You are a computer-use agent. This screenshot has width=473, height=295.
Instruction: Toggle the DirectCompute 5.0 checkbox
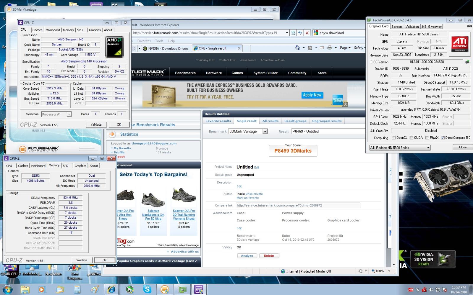pyautogui.click(x=443, y=137)
